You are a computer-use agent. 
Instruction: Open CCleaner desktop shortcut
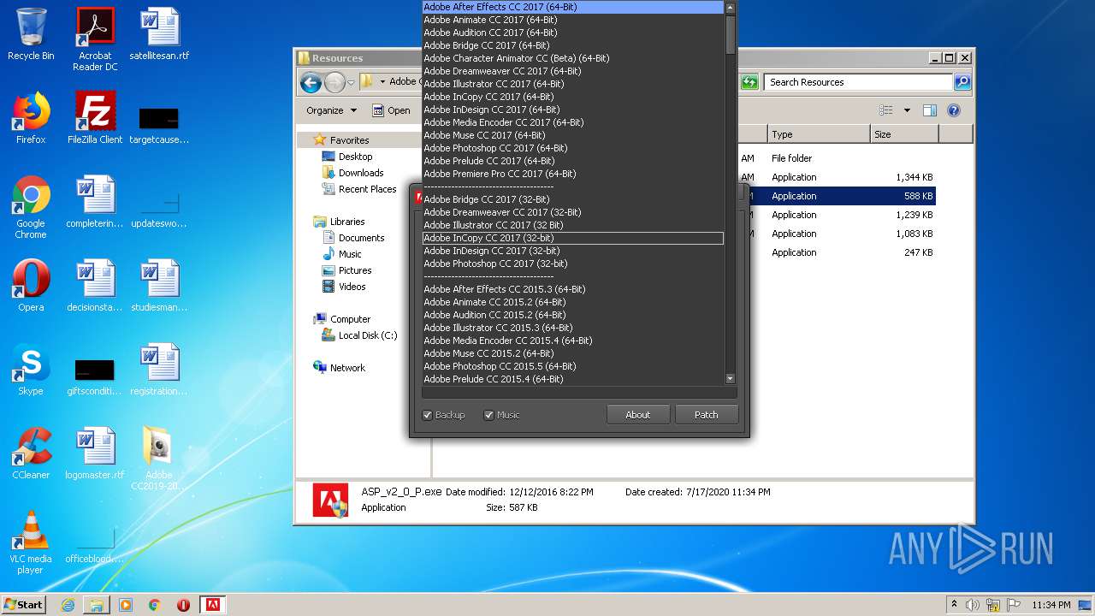click(31, 453)
